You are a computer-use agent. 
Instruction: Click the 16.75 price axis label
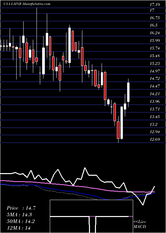coord(155,18)
